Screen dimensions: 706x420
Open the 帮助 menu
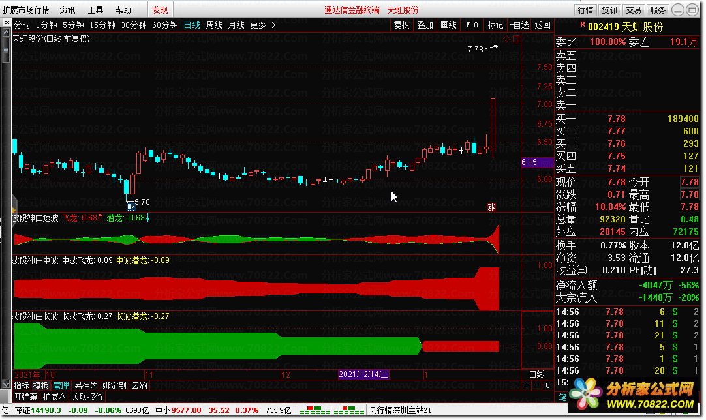(x=123, y=9)
